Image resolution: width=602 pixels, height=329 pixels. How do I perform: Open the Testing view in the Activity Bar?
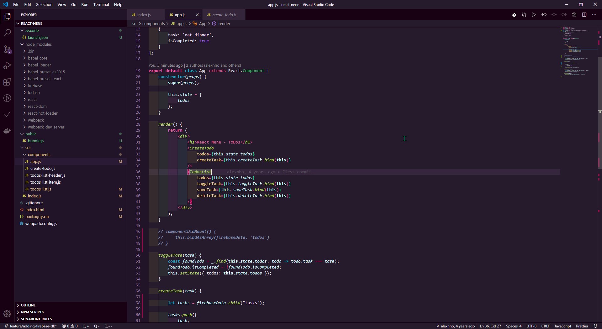point(7,114)
